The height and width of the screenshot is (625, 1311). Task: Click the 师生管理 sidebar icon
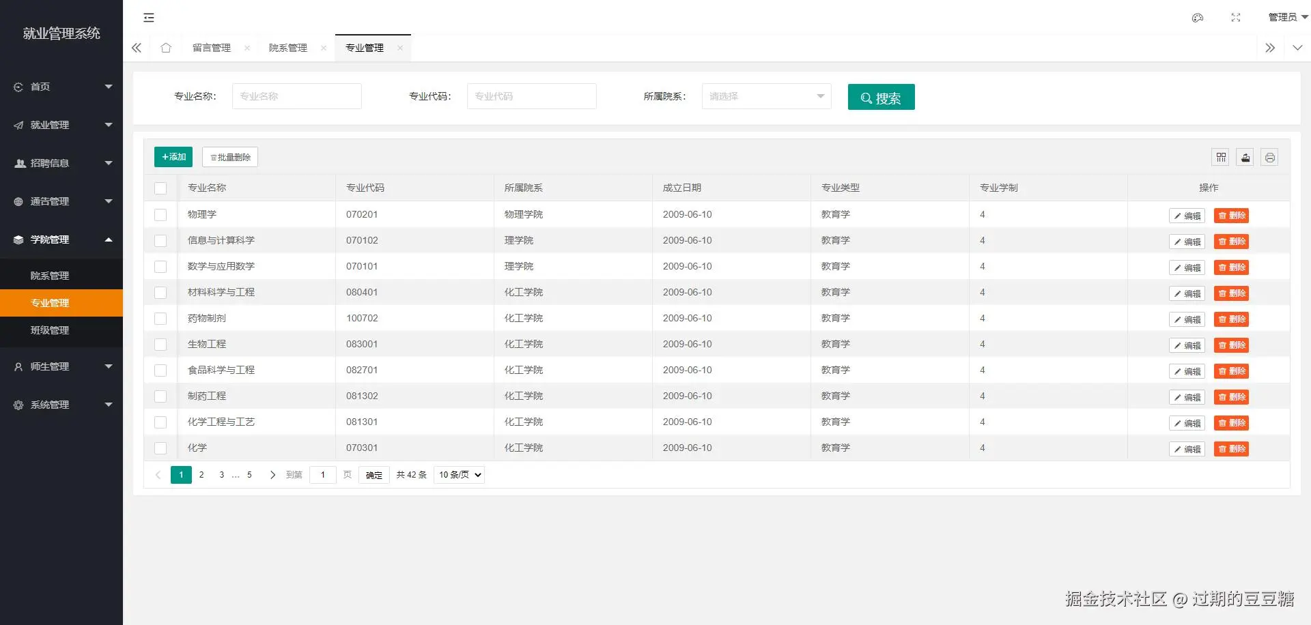[x=18, y=366]
